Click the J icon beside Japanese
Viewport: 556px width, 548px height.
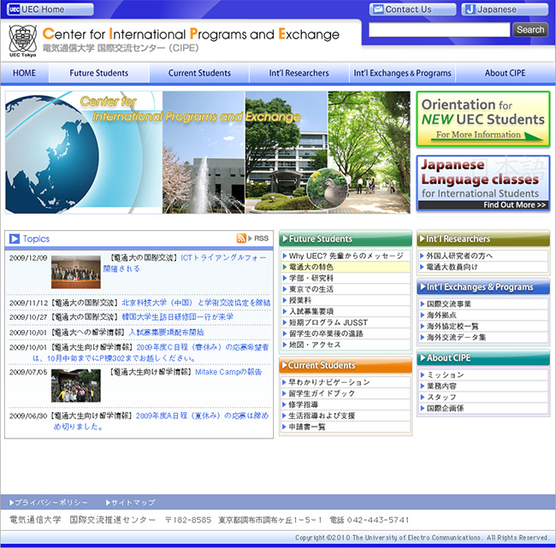(470, 9)
